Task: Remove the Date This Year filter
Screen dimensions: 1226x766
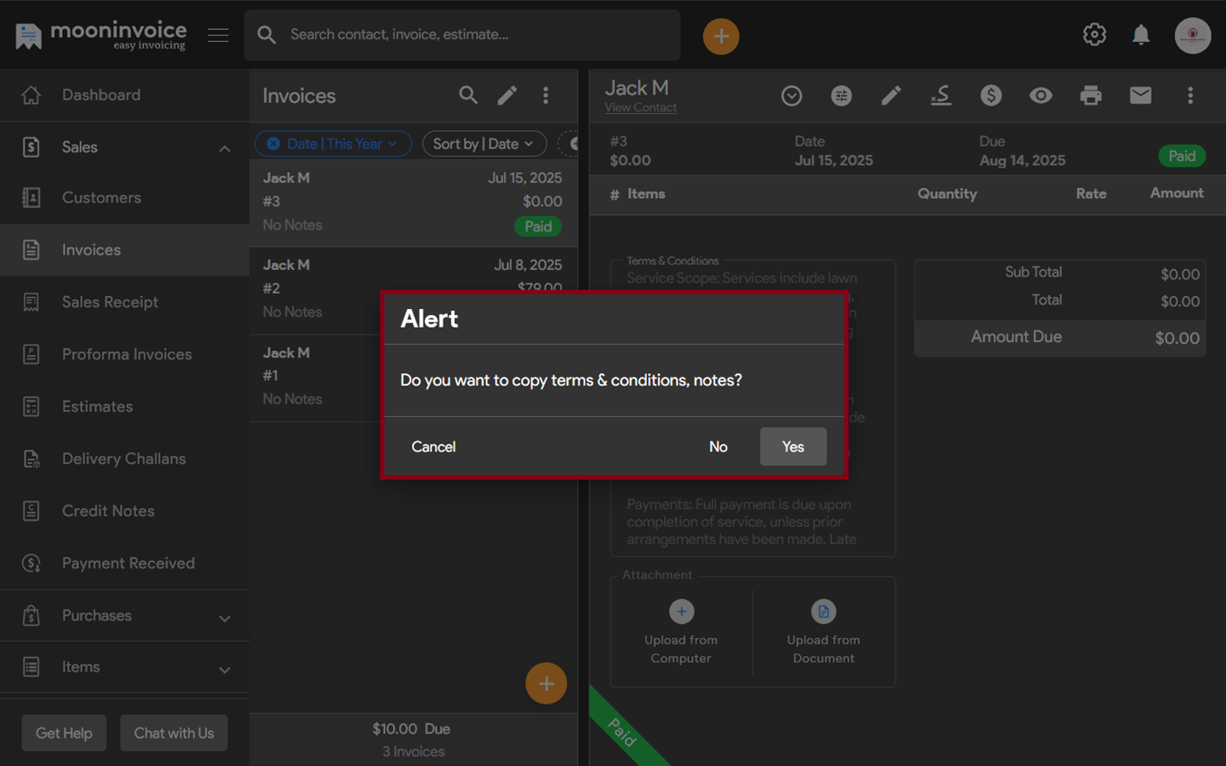Action: click(273, 144)
